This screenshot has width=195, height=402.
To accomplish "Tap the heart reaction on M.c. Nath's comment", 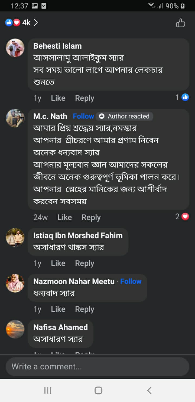I will (185, 216).
